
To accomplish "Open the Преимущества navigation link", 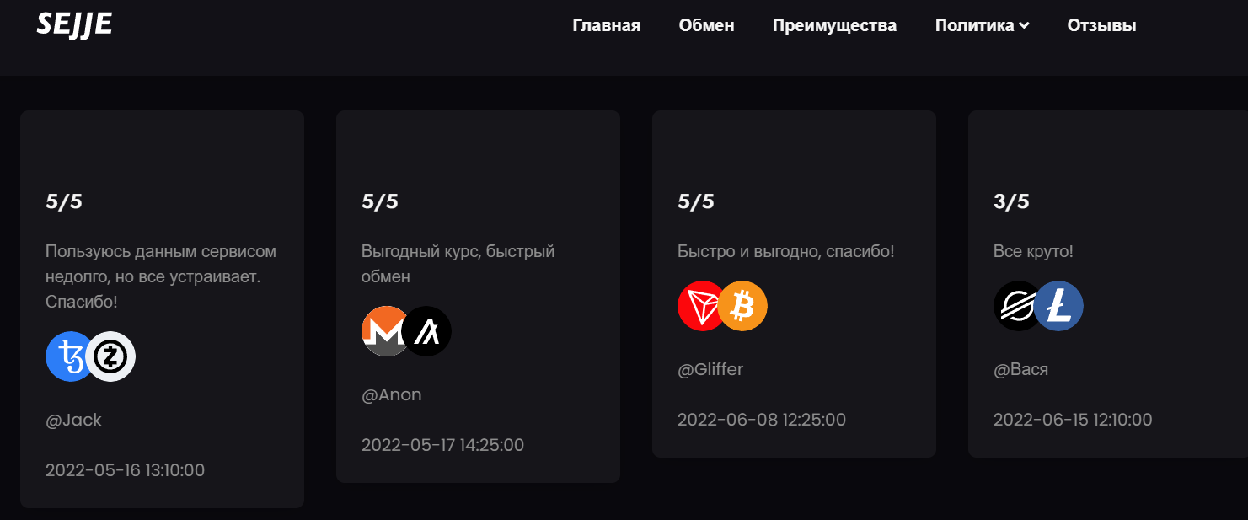I will pos(834,25).
